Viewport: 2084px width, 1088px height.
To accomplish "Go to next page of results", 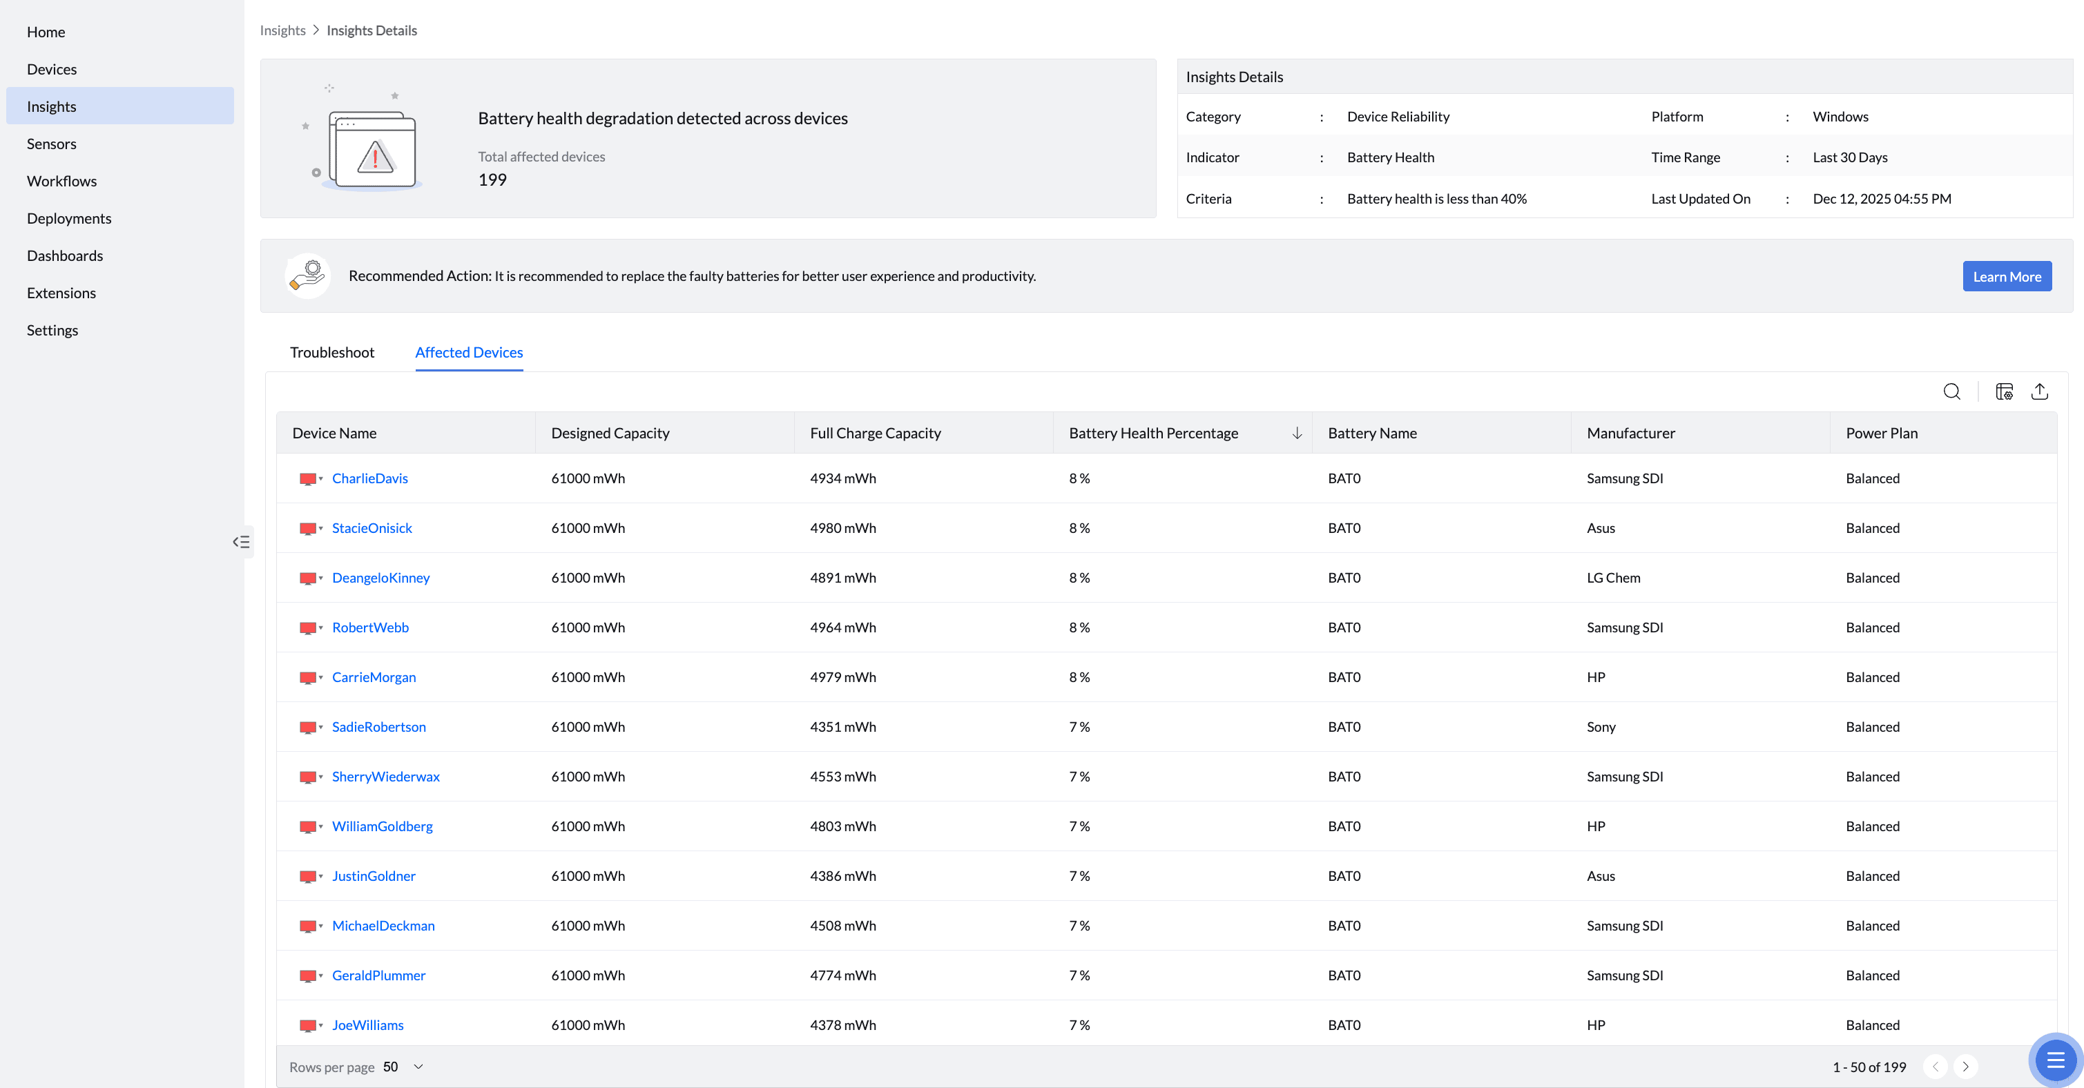I will click(x=1966, y=1066).
